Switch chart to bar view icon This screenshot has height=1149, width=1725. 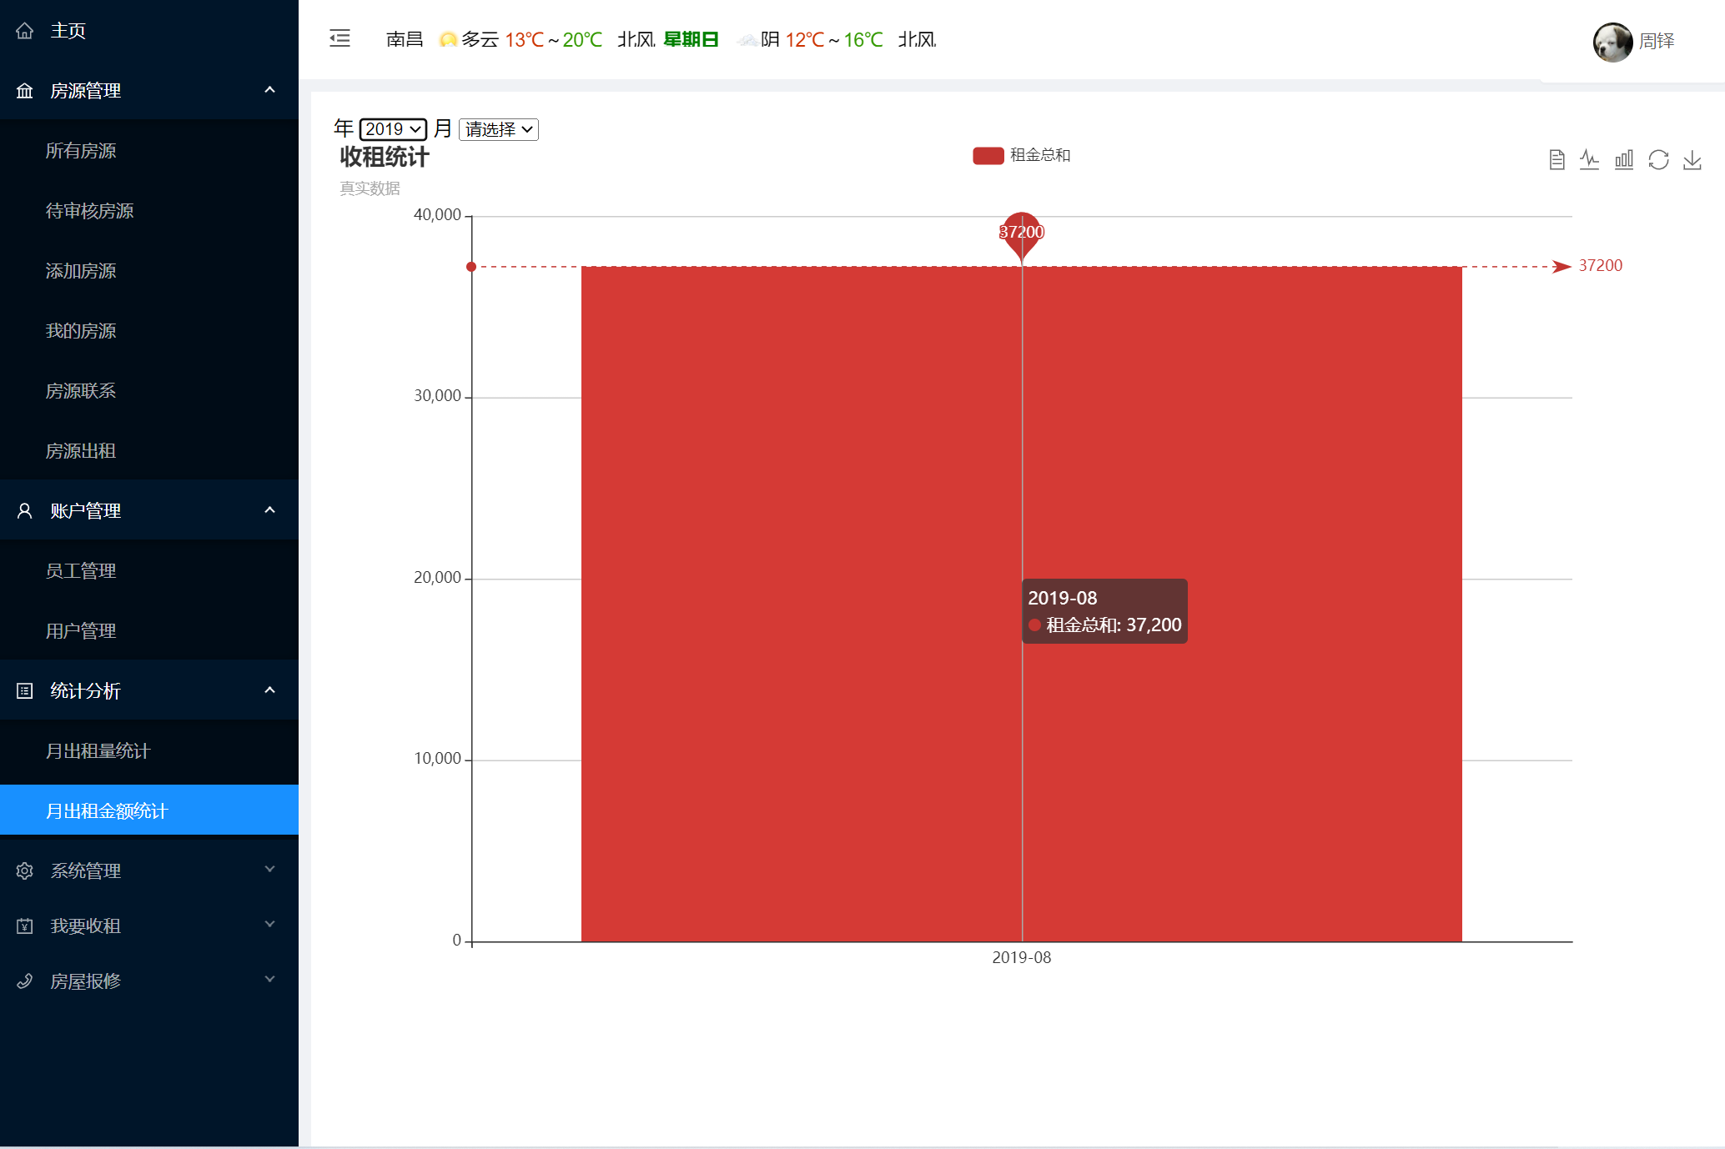[x=1623, y=159]
